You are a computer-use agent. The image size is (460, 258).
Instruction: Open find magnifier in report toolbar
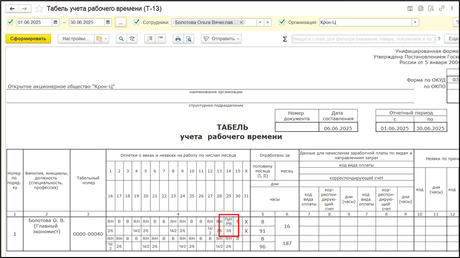click(x=121, y=39)
